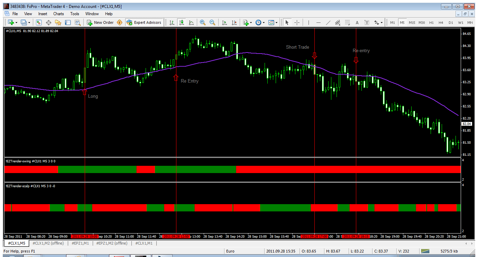Switch timeframe to H1
This screenshot has width=478, height=257.
(x=431, y=22)
